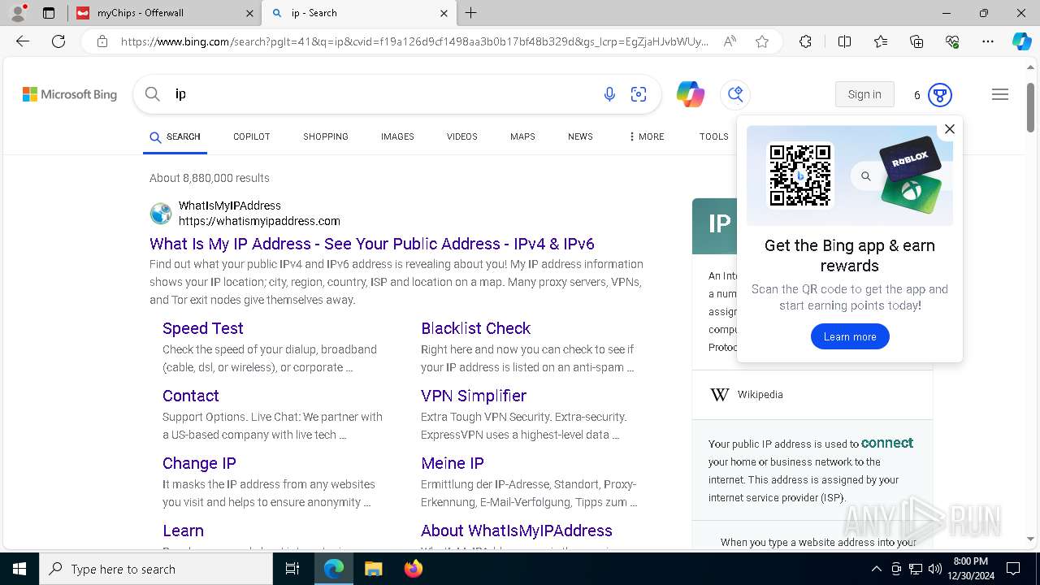1040x585 pixels.
Task: Switch to the MAPS tab
Action: coord(522,136)
